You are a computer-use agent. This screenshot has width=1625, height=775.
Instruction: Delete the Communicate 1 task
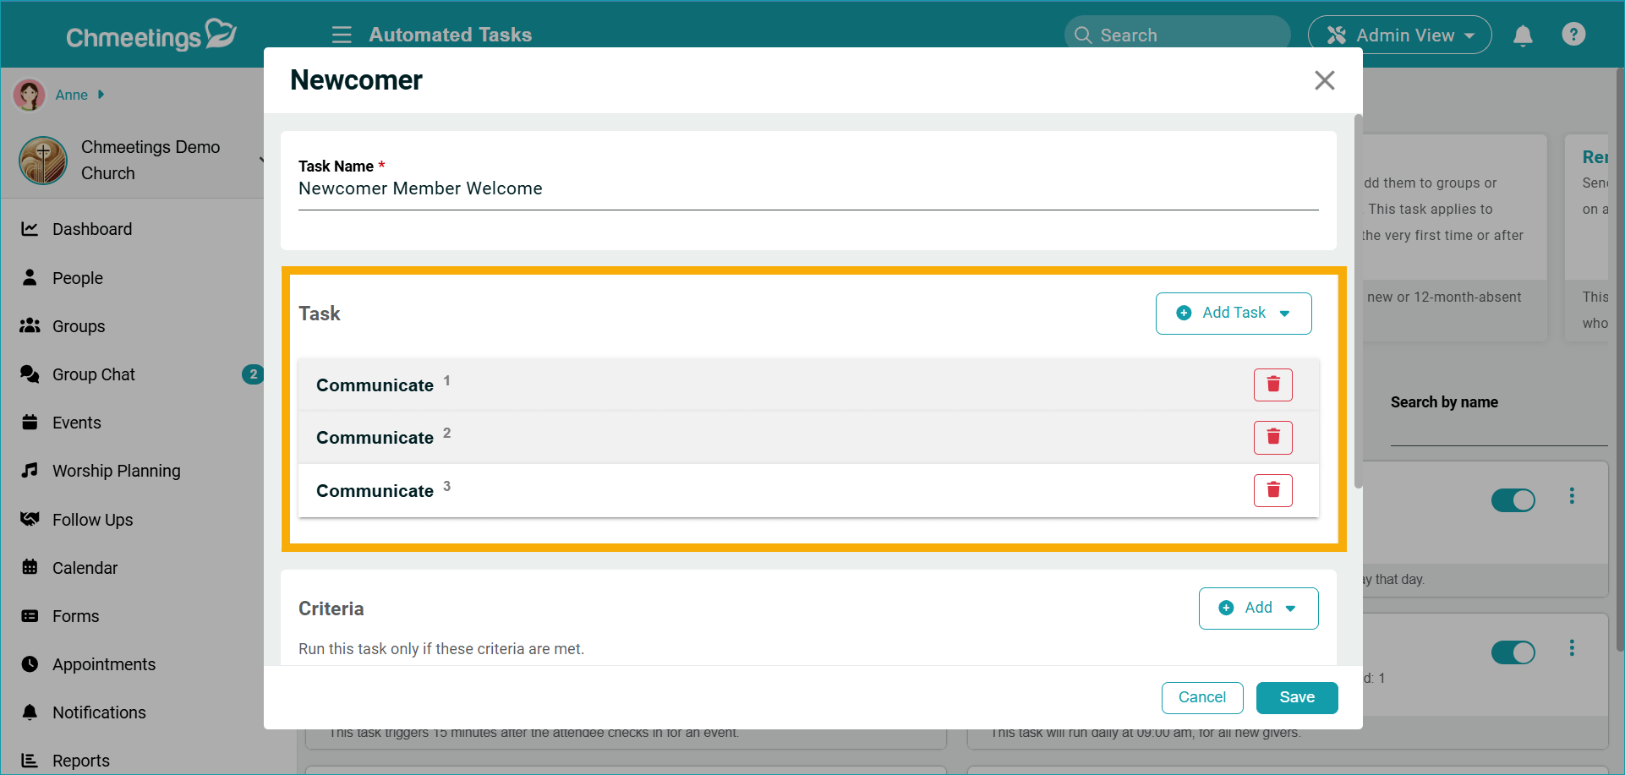click(1272, 384)
